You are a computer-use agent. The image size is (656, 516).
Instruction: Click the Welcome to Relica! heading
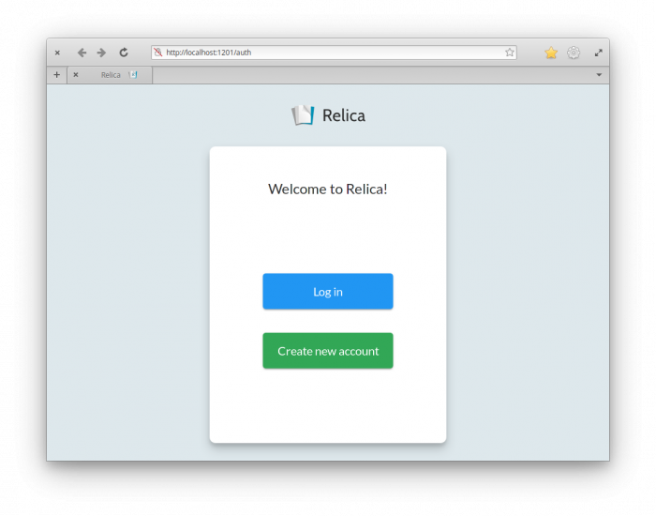point(328,189)
